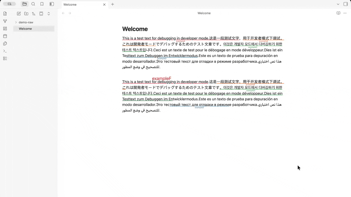The height and width of the screenshot is (197, 351).
Task: Open graph view from the ribbon
Action: (5, 21)
